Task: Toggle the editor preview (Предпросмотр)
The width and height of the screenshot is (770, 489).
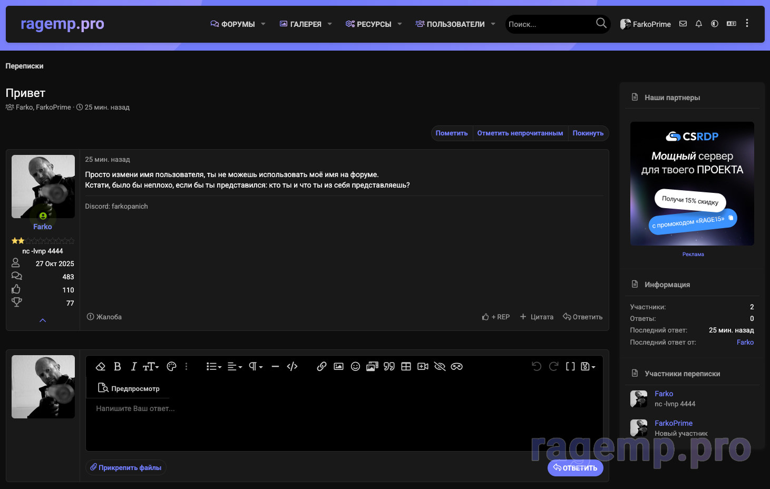Action: (129, 388)
